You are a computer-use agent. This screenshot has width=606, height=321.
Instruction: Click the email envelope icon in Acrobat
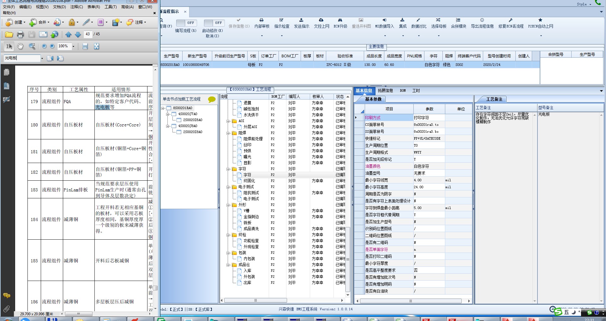[43, 34]
